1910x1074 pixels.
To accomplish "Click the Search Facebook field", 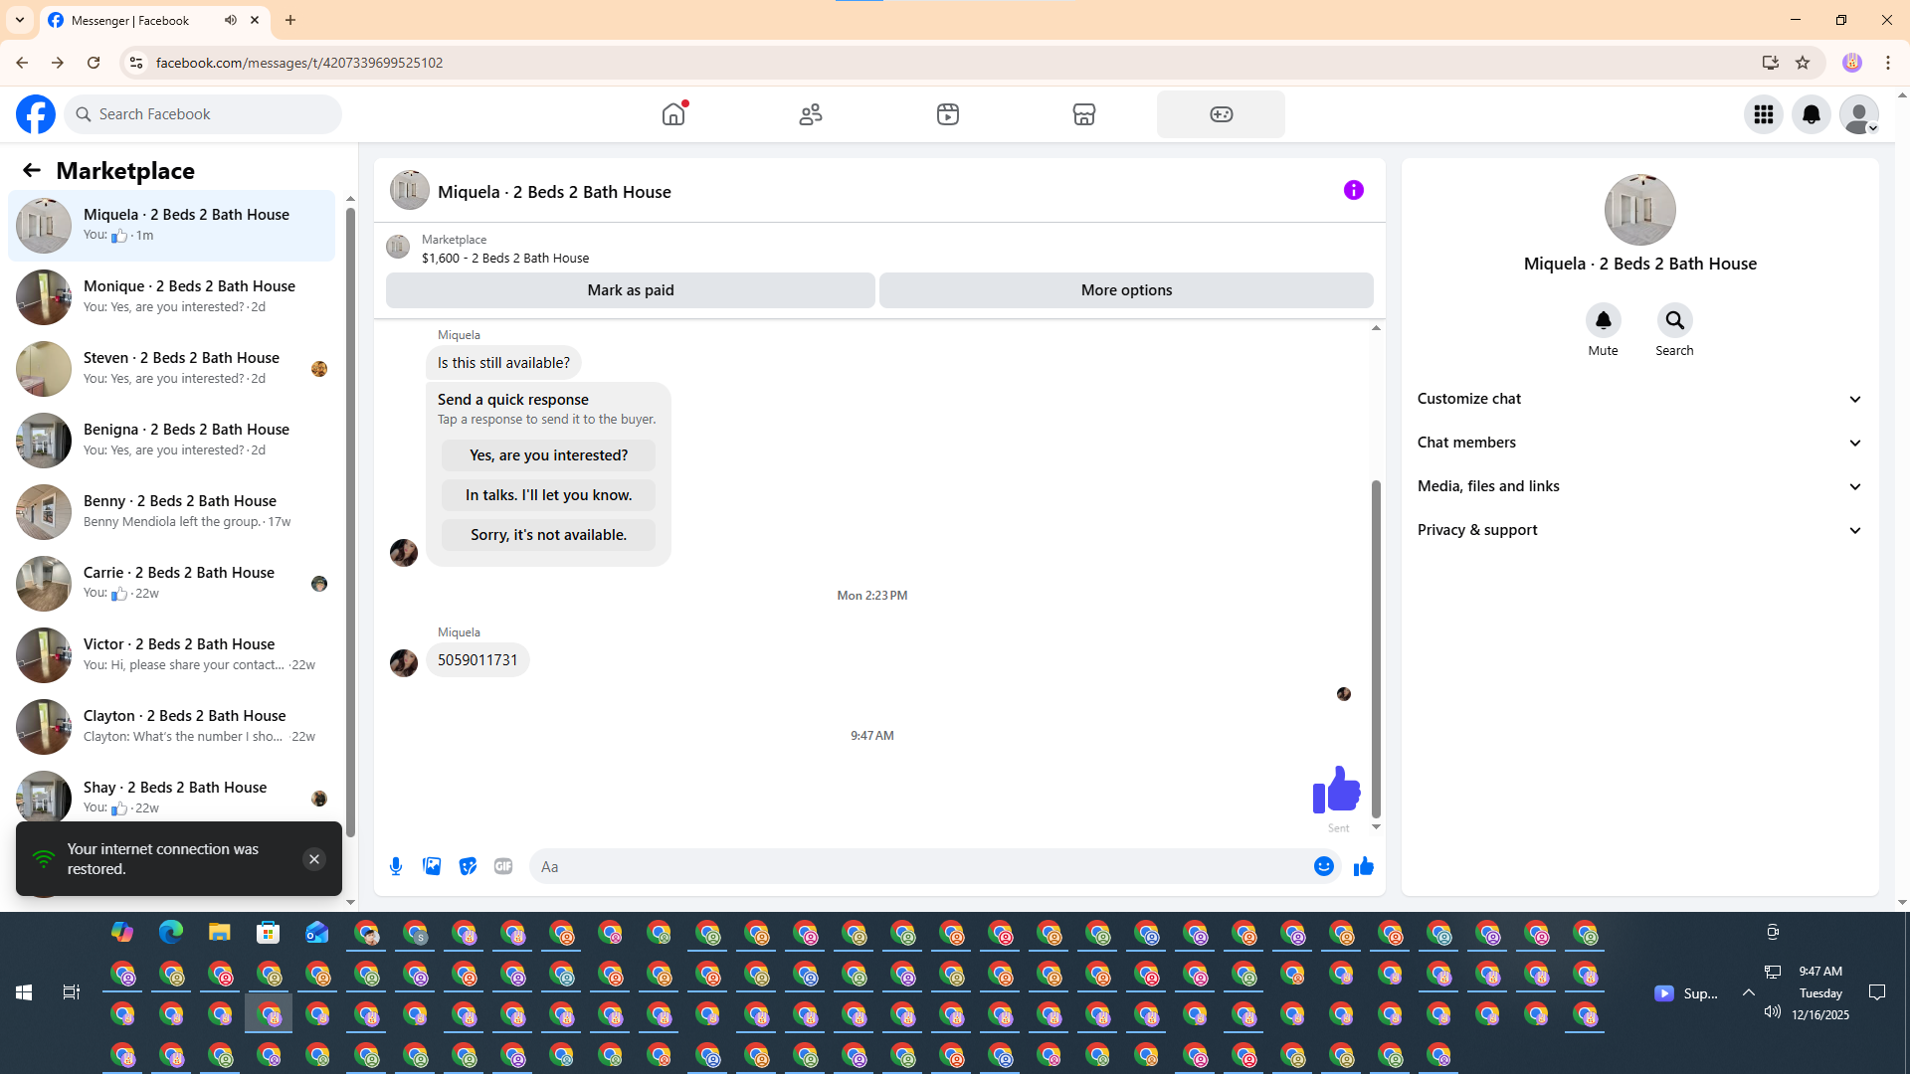I will coord(203,114).
